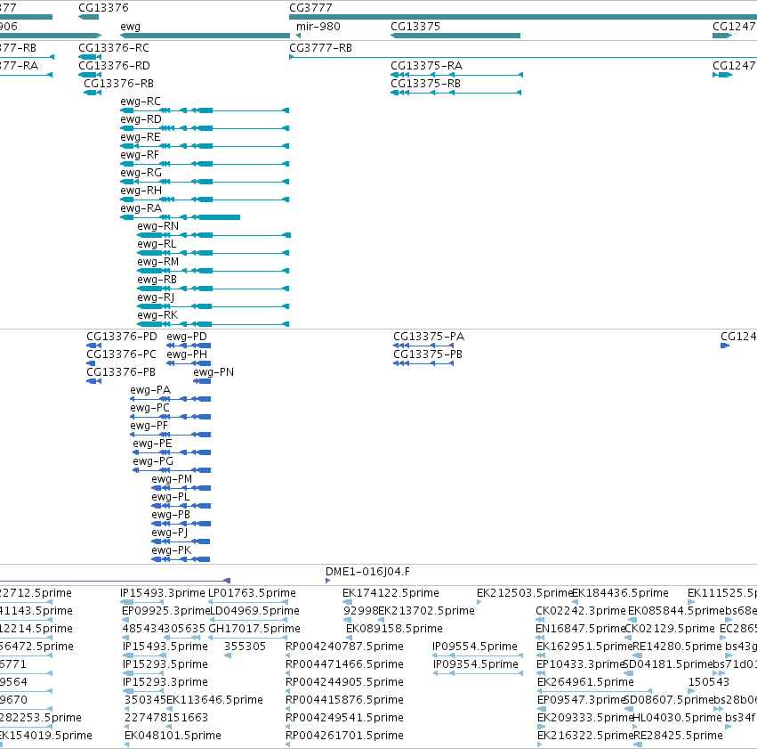Select the CG13376-RB transcript label
Image resolution: width=757 pixels, height=749 pixels.
click(119, 84)
